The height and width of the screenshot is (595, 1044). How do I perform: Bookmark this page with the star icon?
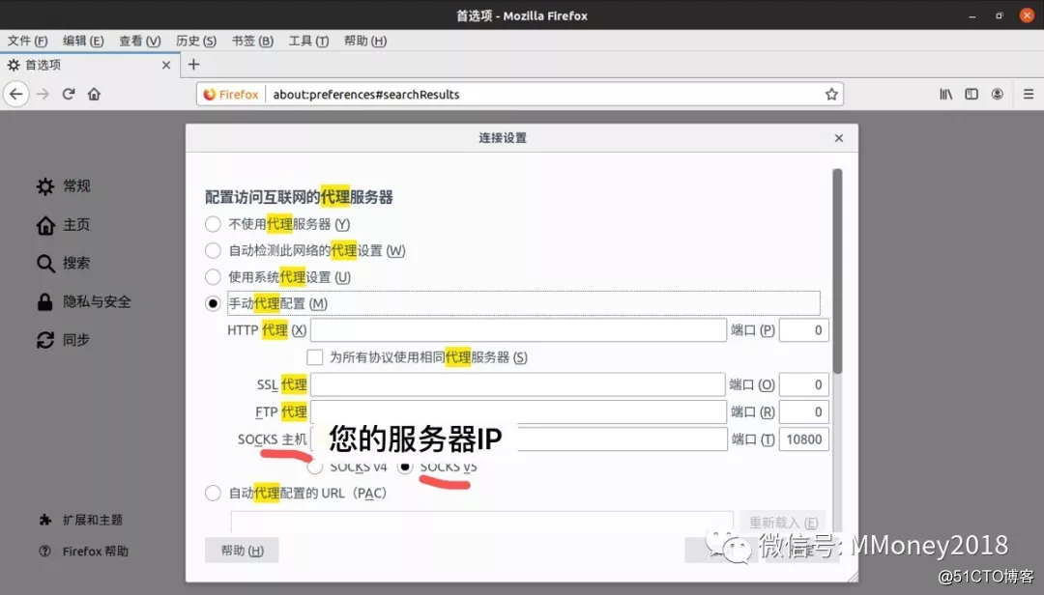point(831,94)
